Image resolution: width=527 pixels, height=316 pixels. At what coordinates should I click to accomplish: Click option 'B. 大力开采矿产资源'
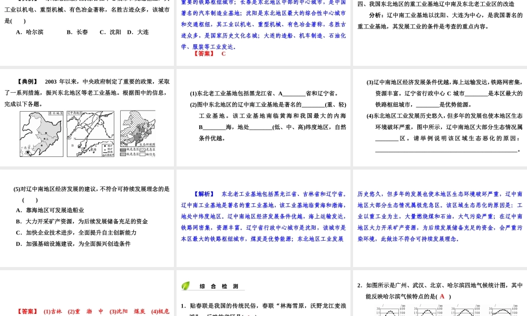tap(82, 221)
